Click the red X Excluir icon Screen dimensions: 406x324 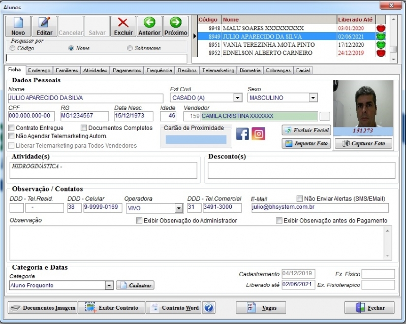tap(123, 23)
